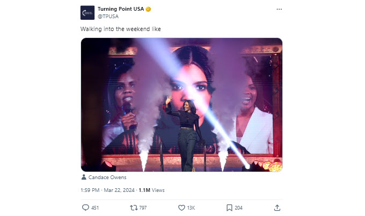
Task: Click the Turning Point USA display name
Action: pos(121,9)
